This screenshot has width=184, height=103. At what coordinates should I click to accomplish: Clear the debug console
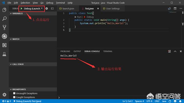pos(169,51)
